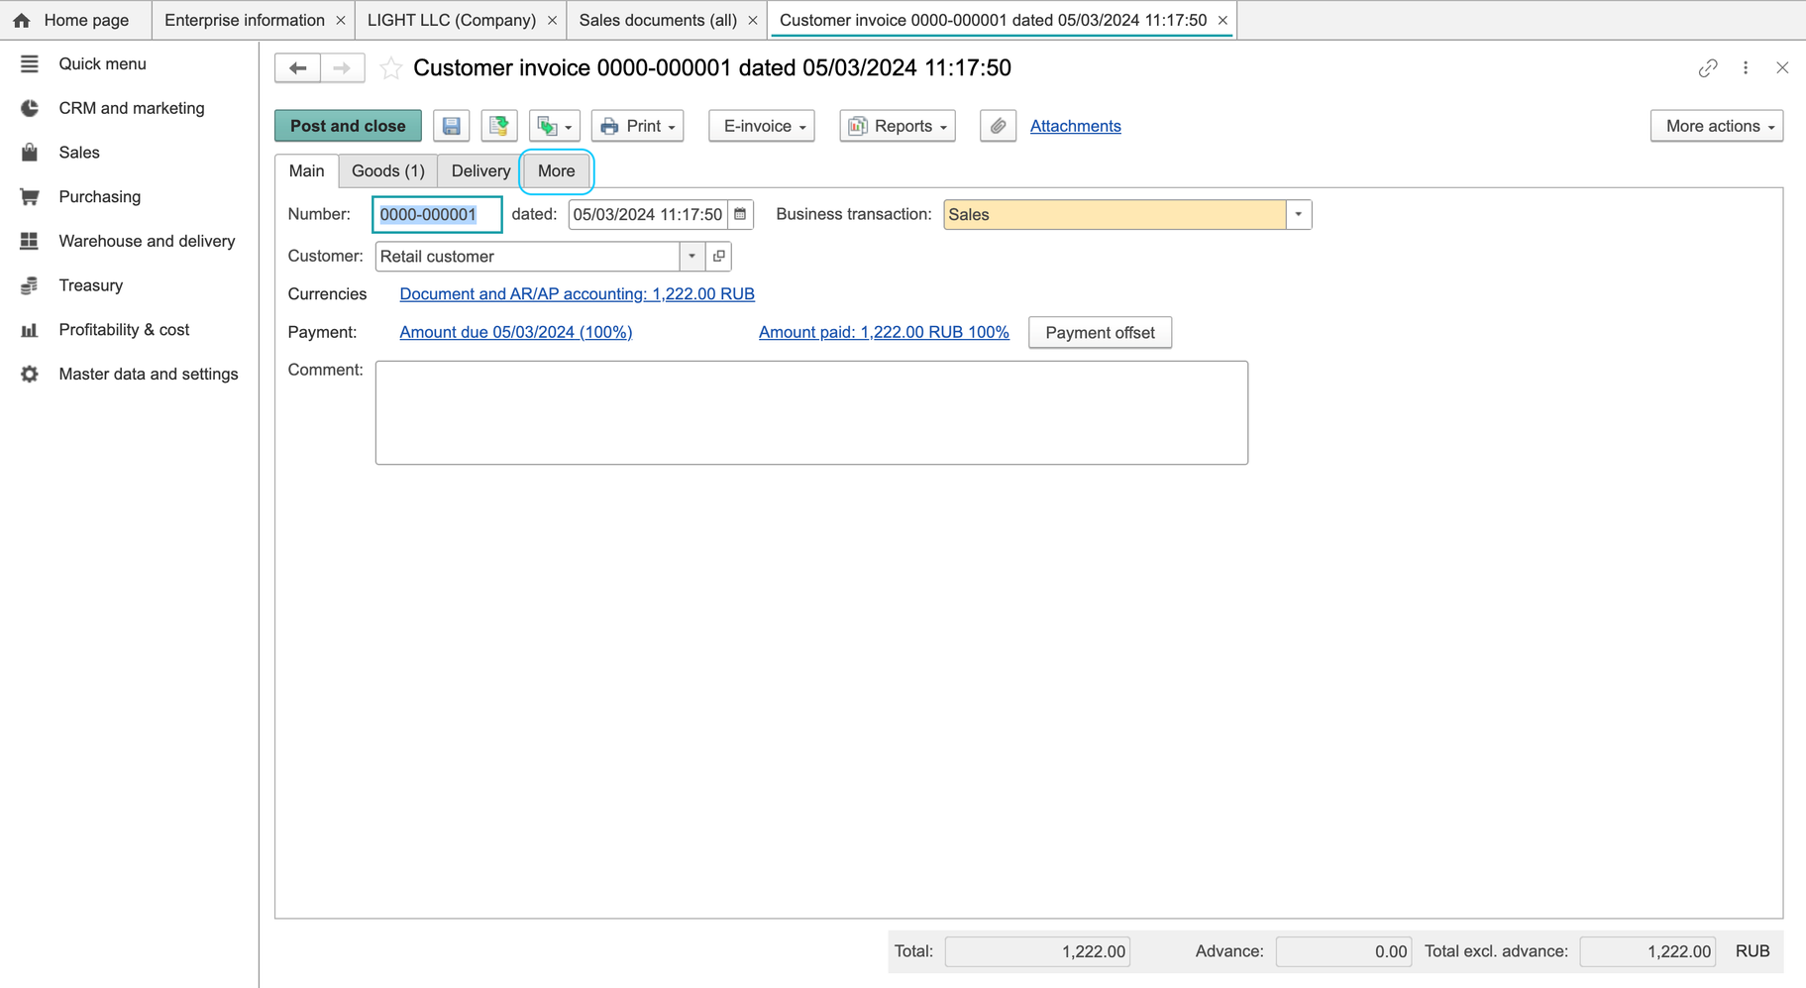Open the Treasury section
The width and height of the screenshot is (1806, 988).
pyautogui.click(x=90, y=285)
